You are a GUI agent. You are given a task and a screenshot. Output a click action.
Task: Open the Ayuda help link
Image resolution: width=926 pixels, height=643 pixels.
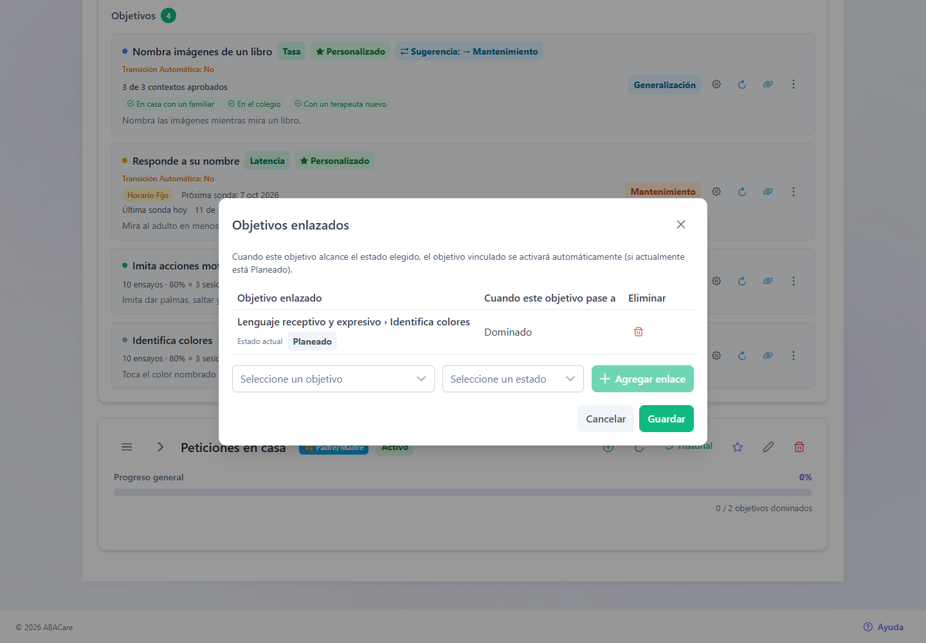coord(884,627)
